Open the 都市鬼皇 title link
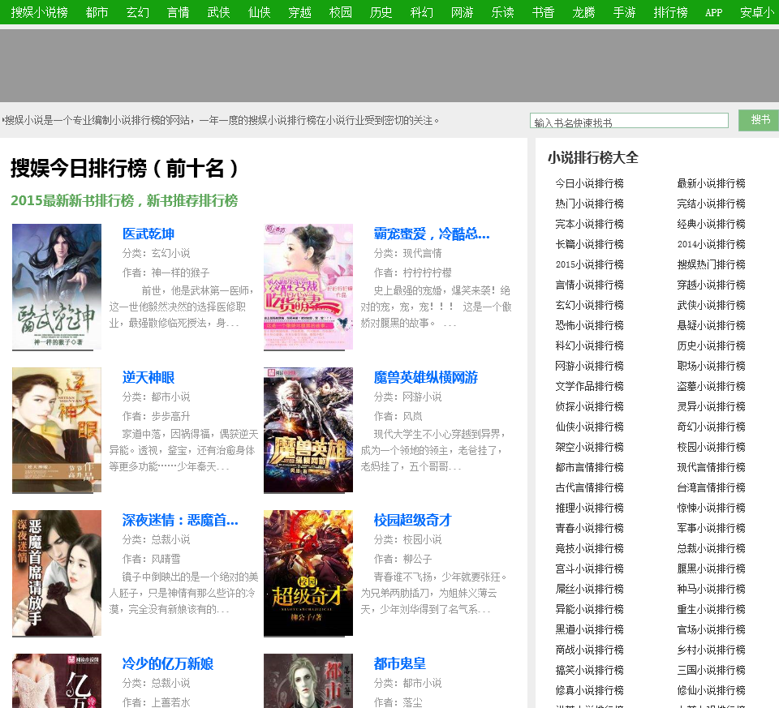779x708 pixels. click(399, 664)
